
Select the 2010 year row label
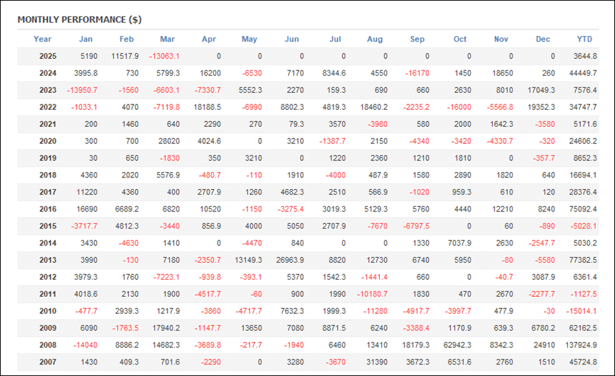coord(48,311)
